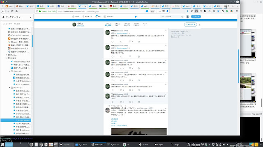Save page to Pocket icon

click(x=164, y=11)
